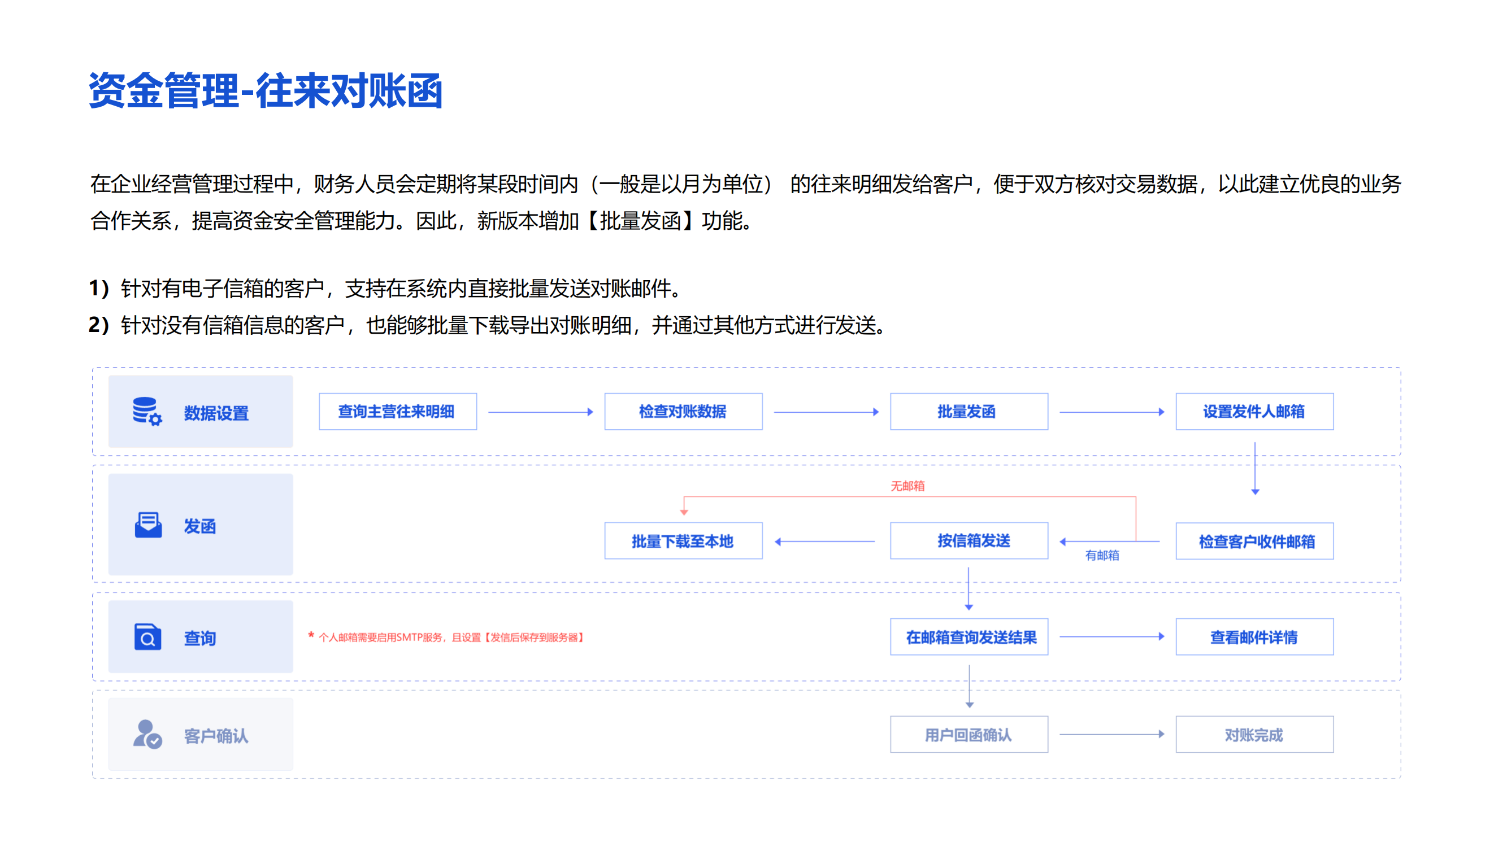The height and width of the screenshot is (847, 1507).
Task: Click the red 无邮箱 branch label
Action: pyautogui.click(x=907, y=486)
